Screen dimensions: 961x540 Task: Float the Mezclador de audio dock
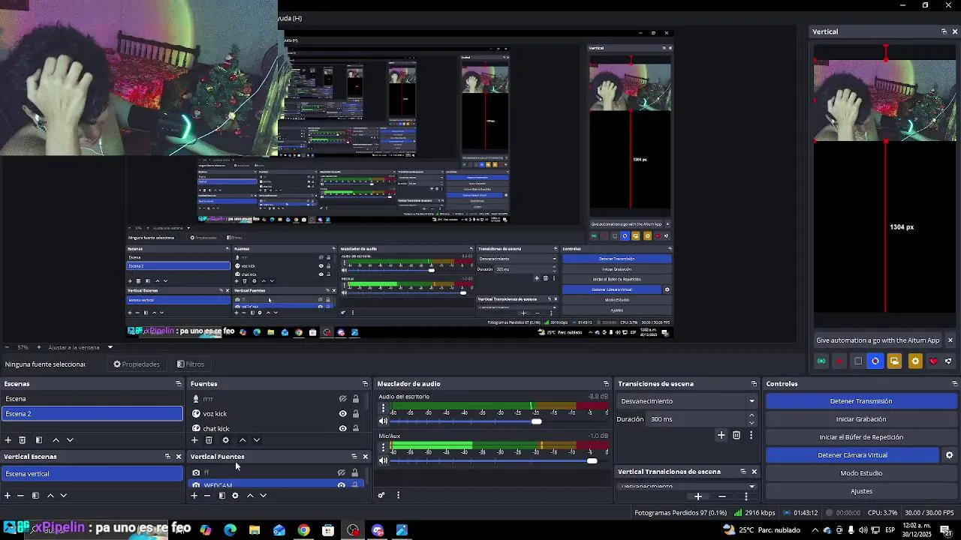pyautogui.click(x=606, y=384)
